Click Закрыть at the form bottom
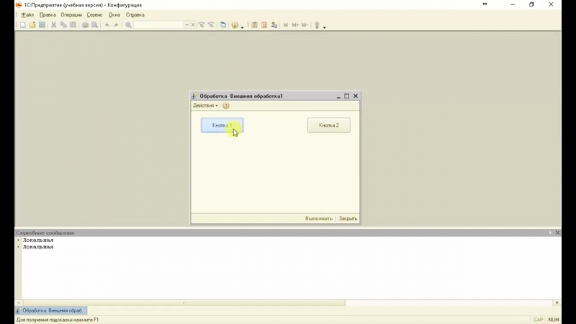 [348, 218]
